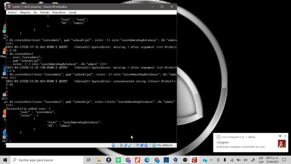The image size is (291, 164).
Task: Click the 'Successfully added user' line in terminal
Action: click(x=28, y=108)
